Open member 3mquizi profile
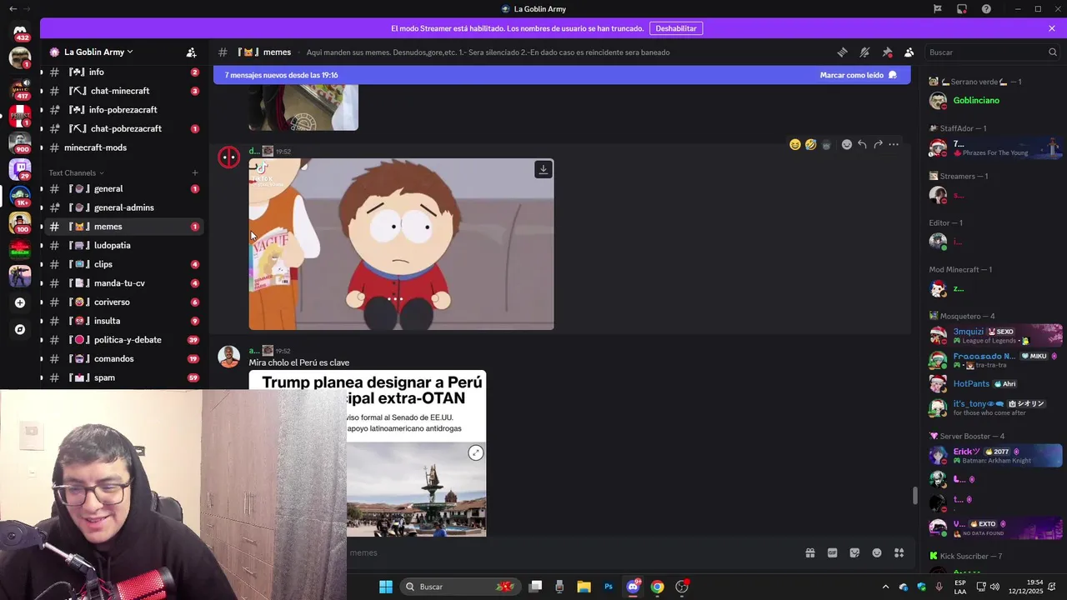The width and height of the screenshot is (1067, 600). coord(994,336)
